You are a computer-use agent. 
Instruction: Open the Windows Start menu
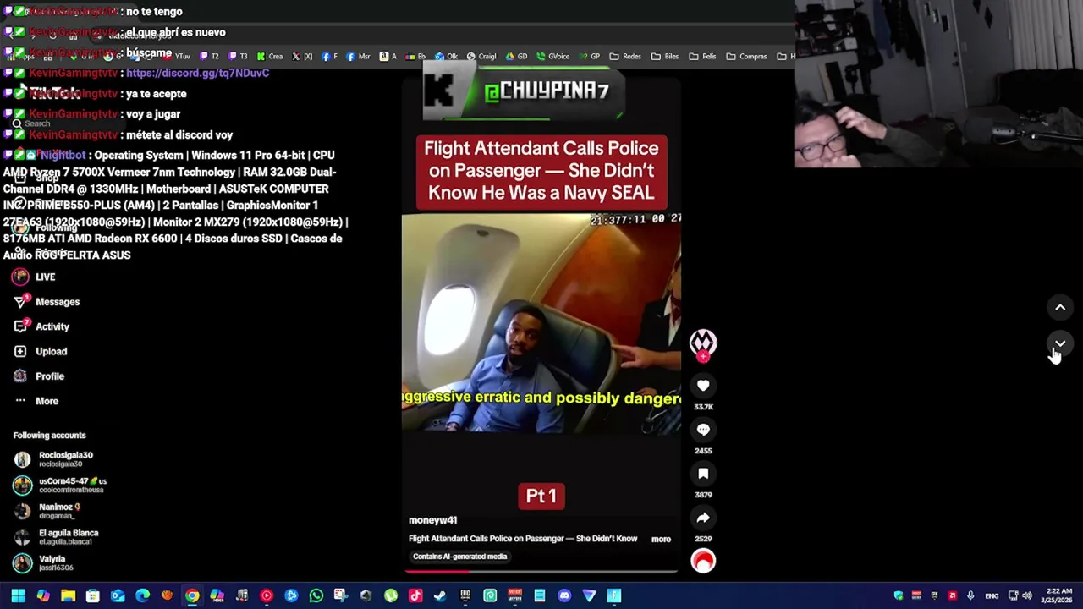18,595
